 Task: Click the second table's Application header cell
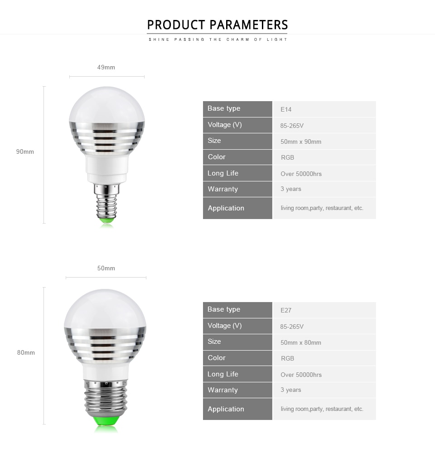(237, 409)
